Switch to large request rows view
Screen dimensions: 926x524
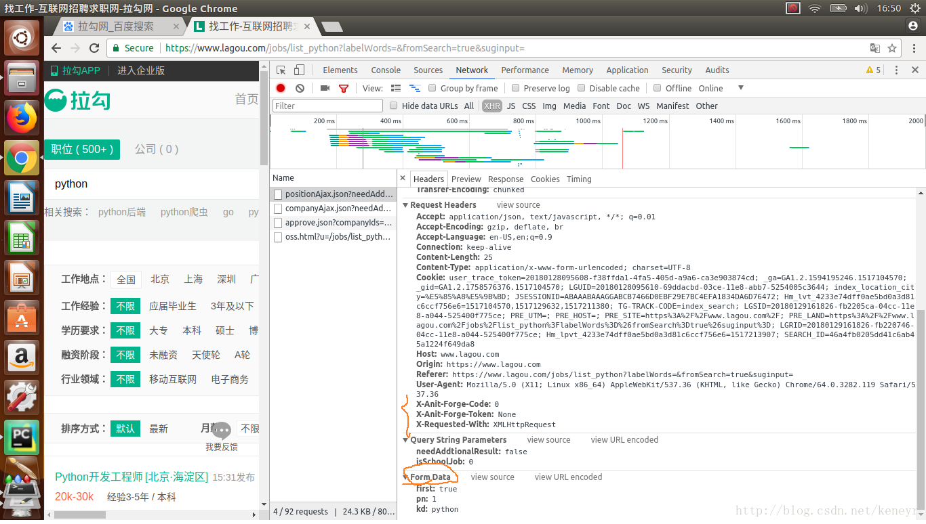click(x=396, y=88)
